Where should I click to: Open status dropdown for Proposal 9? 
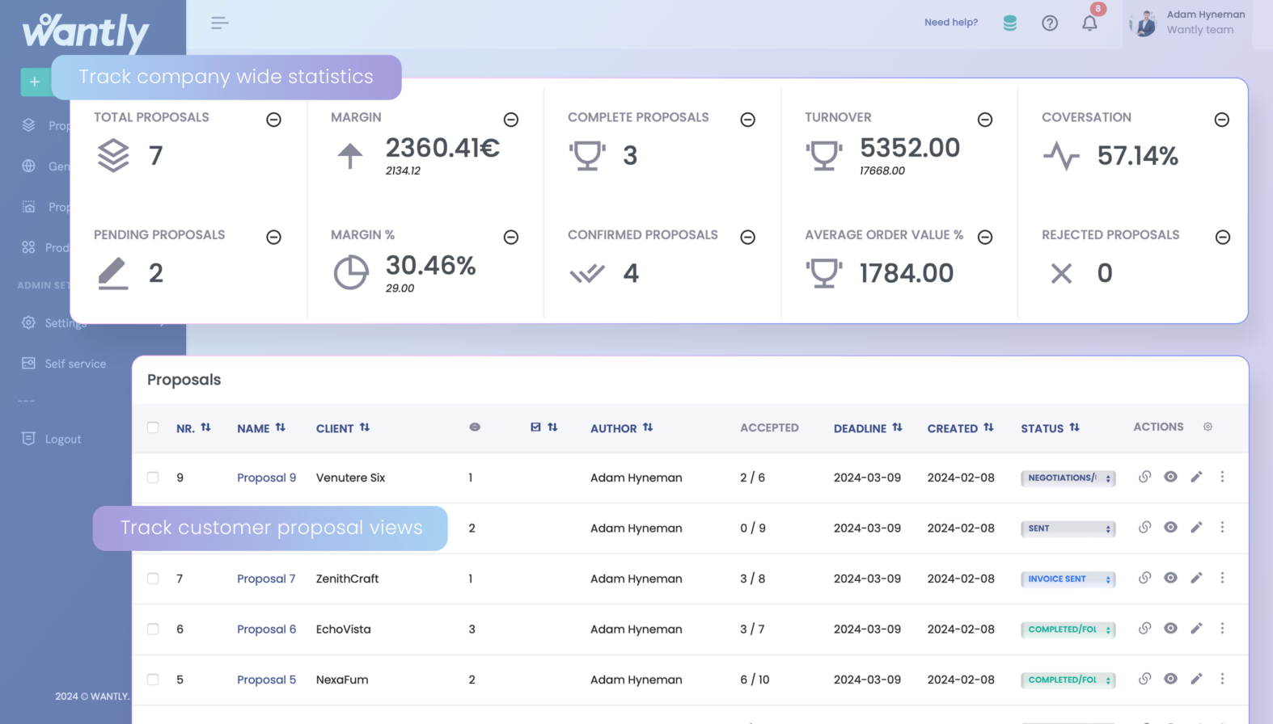(x=1068, y=478)
